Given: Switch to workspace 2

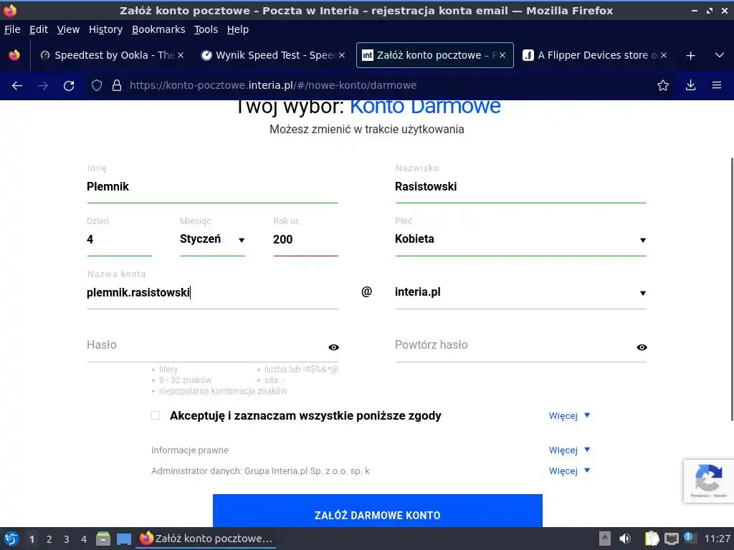Looking at the screenshot, I should click(49, 539).
